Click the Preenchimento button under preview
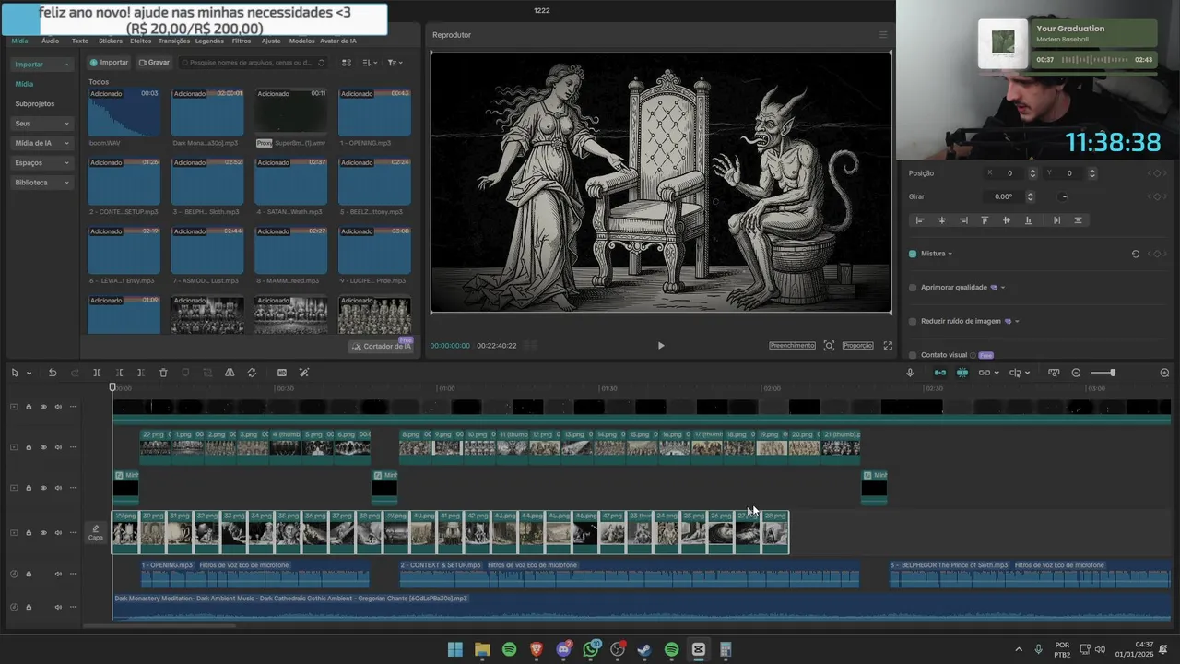The image size is (1180, 664). click(x=792, y=346)
